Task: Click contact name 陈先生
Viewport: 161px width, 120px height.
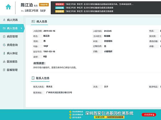Action: 49,87
